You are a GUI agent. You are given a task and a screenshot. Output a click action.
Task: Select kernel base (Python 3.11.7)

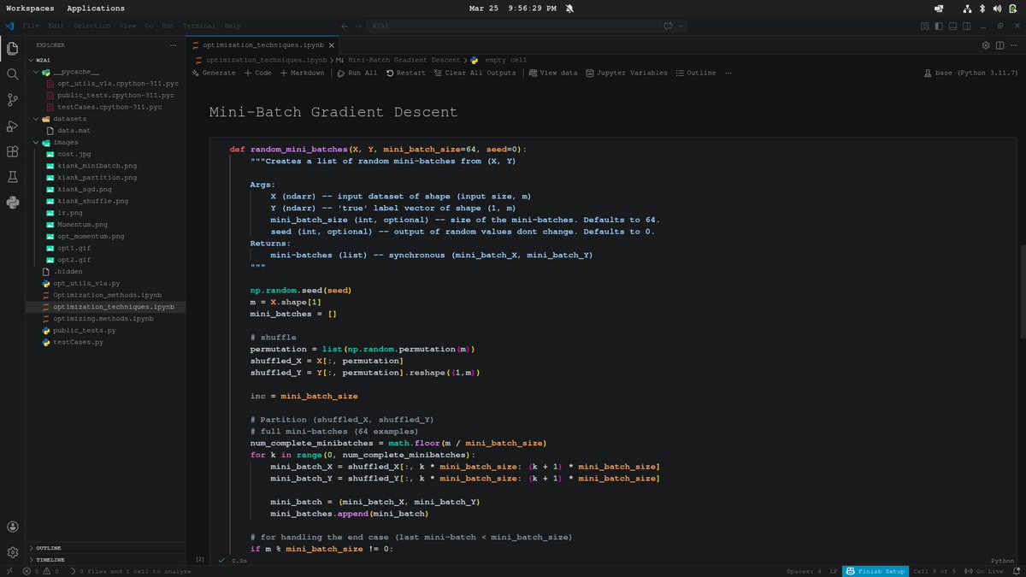pyautogui.click(x=970, y=73)
